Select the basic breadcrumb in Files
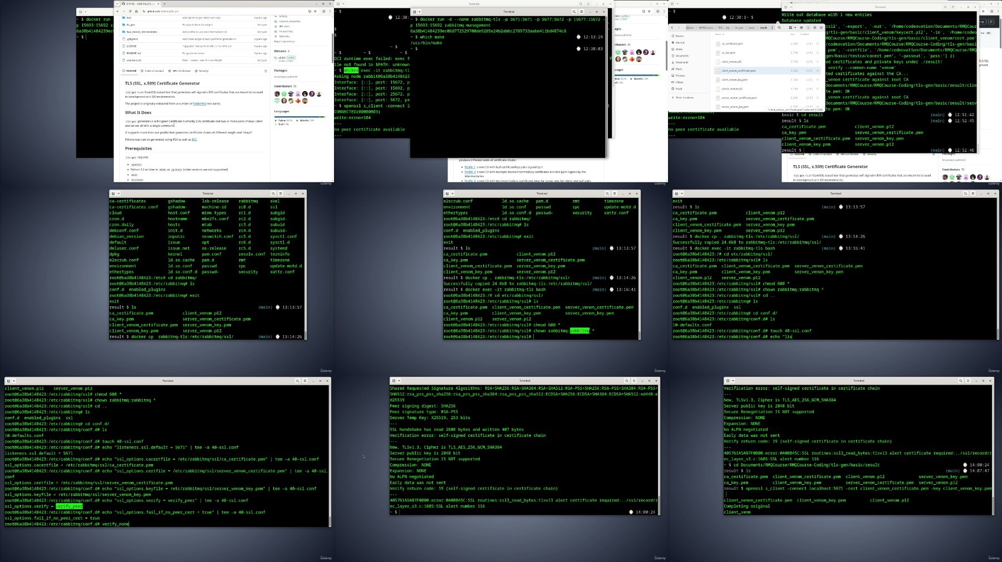Viewport: 1002px width, 562px height. pyautogui.click(x=751, y=28)
